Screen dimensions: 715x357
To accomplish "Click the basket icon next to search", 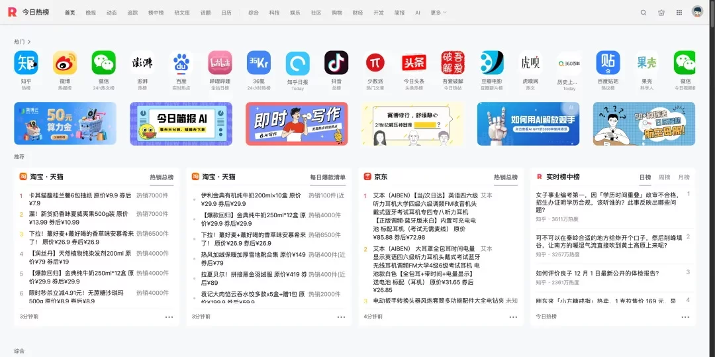I will point(661,13).
